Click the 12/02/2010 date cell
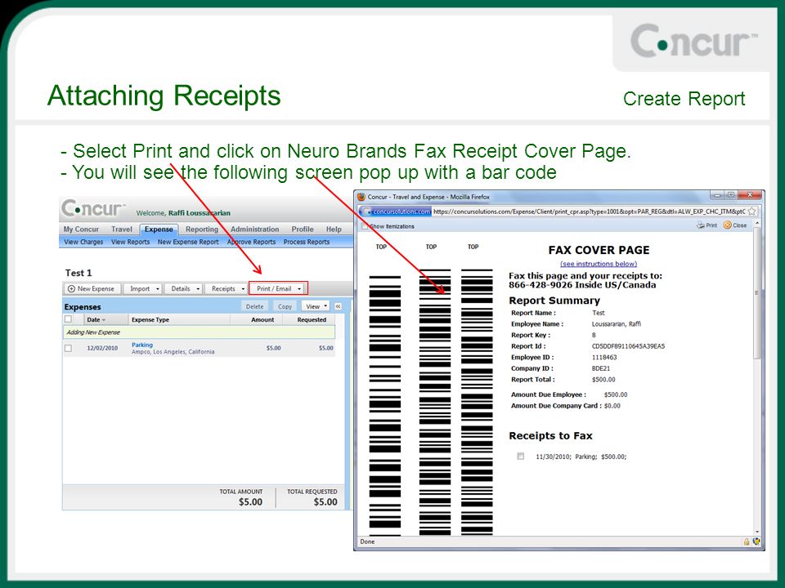Screen dimensions: 785x588 [x=102, y=348]
